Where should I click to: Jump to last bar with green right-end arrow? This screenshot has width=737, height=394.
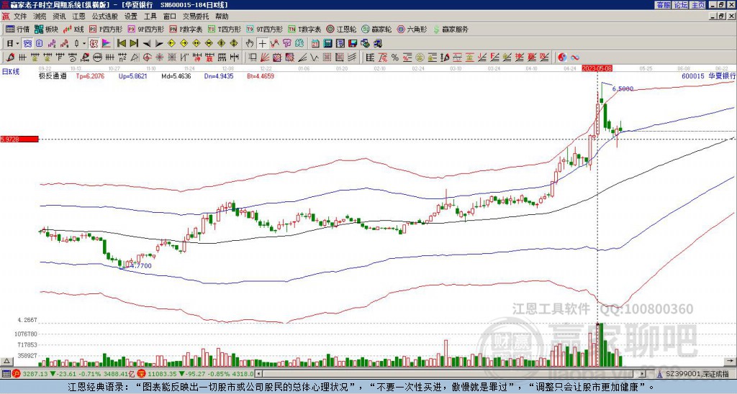point(134,43)
